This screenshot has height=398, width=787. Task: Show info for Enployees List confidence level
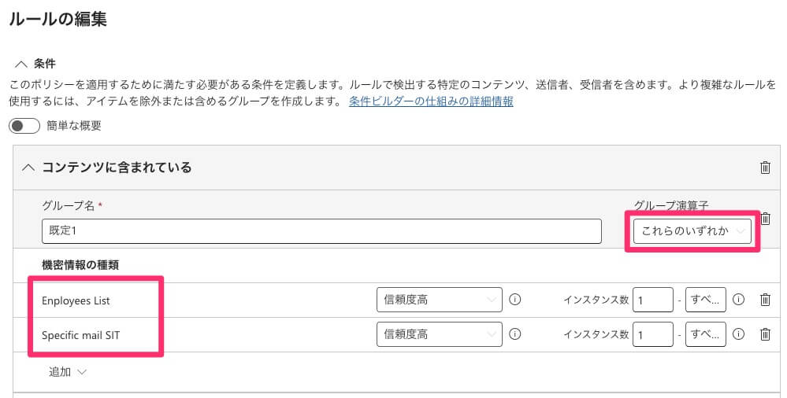(516, 300)
